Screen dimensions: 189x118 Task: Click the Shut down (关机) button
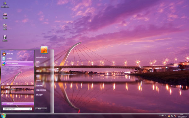click(40, 109)
